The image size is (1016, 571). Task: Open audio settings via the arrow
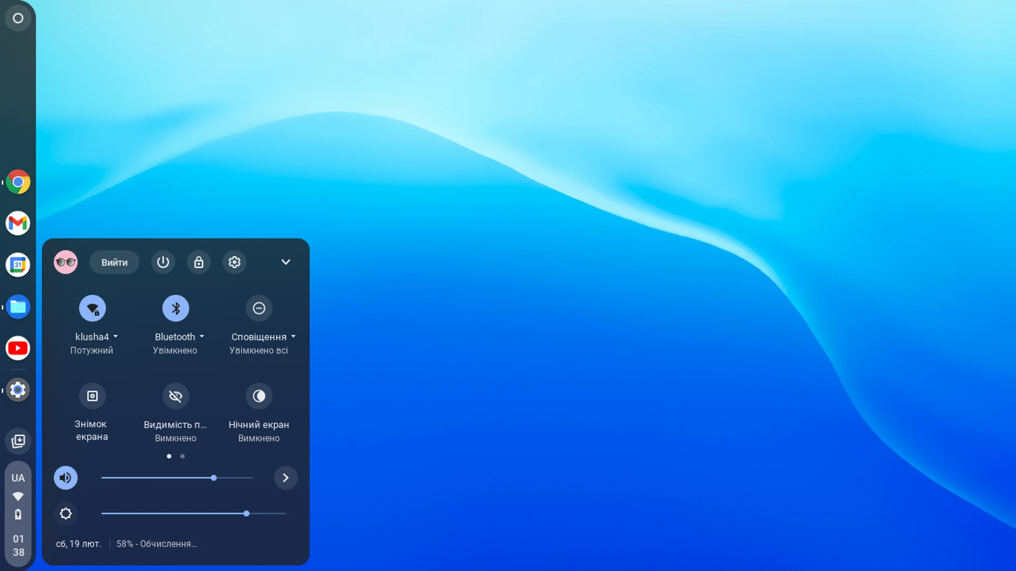(286, 477)
